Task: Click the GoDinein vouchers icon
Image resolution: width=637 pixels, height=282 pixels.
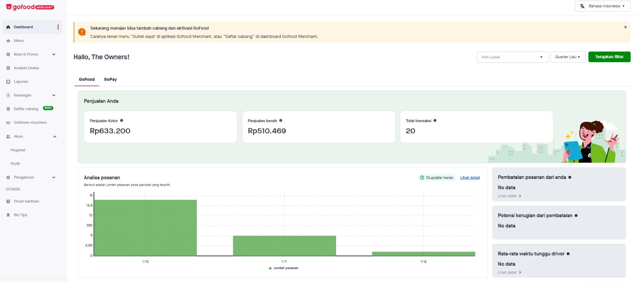Action: [8, 123]
